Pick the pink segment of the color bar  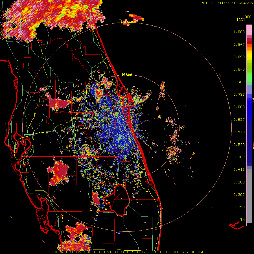point(249,30)
